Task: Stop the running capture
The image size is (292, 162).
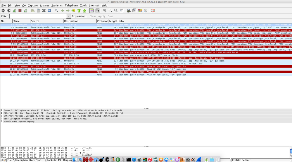Action: pos(20,11)
